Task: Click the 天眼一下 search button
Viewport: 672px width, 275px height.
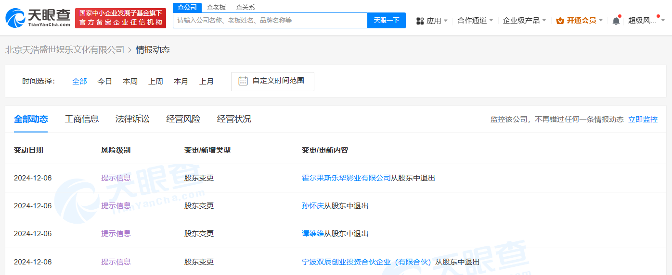Action: click(386, 20)
